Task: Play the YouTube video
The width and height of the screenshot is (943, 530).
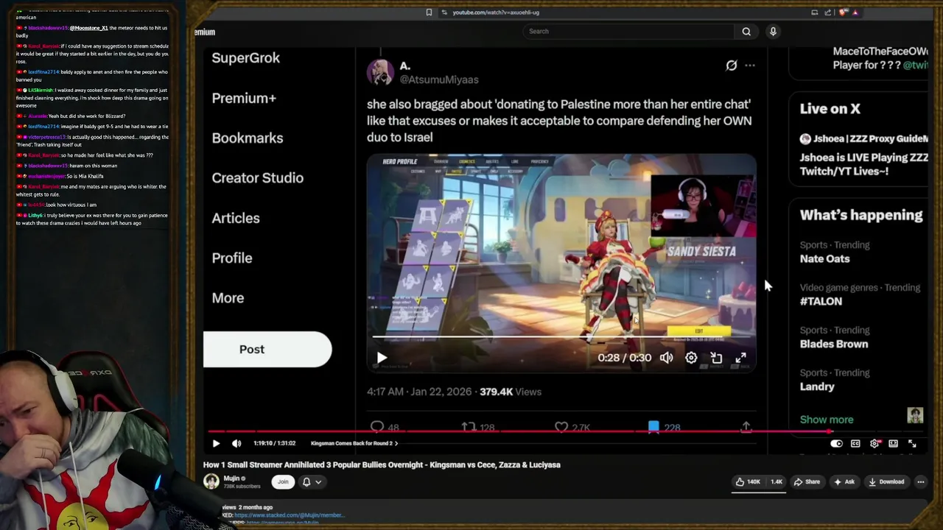Action: 216,444
